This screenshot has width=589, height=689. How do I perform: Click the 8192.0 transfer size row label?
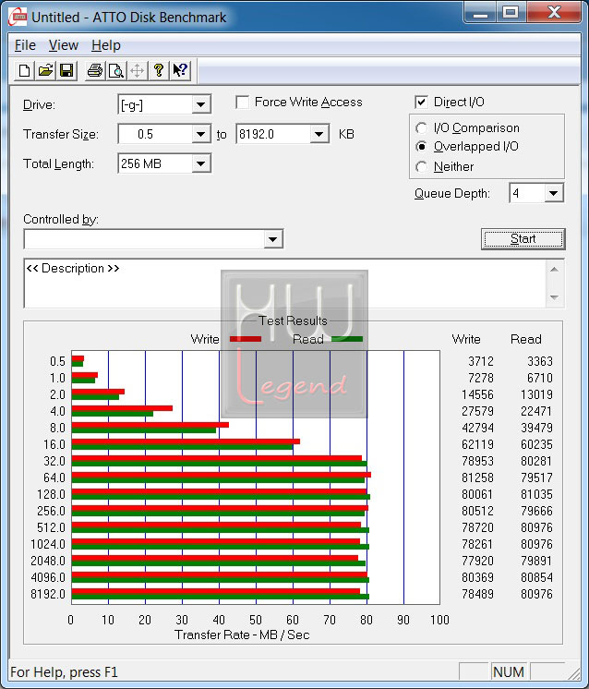pyautogui.click(x=48, y=594)
